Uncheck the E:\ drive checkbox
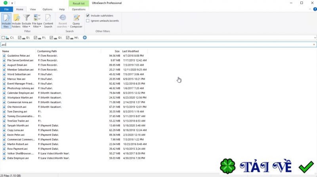This screenshot has height=177, width=317. pos(19,38)
